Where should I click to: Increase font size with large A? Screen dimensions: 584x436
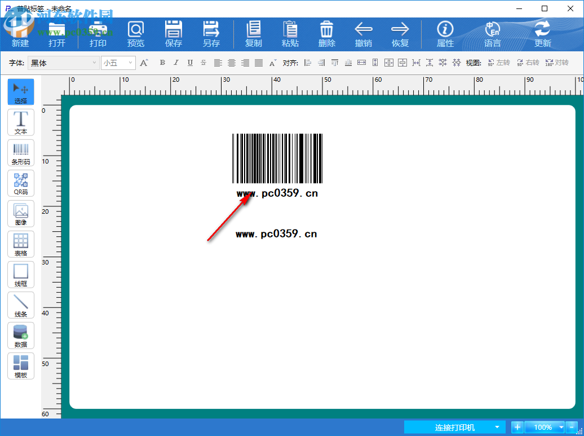(144, 63)
